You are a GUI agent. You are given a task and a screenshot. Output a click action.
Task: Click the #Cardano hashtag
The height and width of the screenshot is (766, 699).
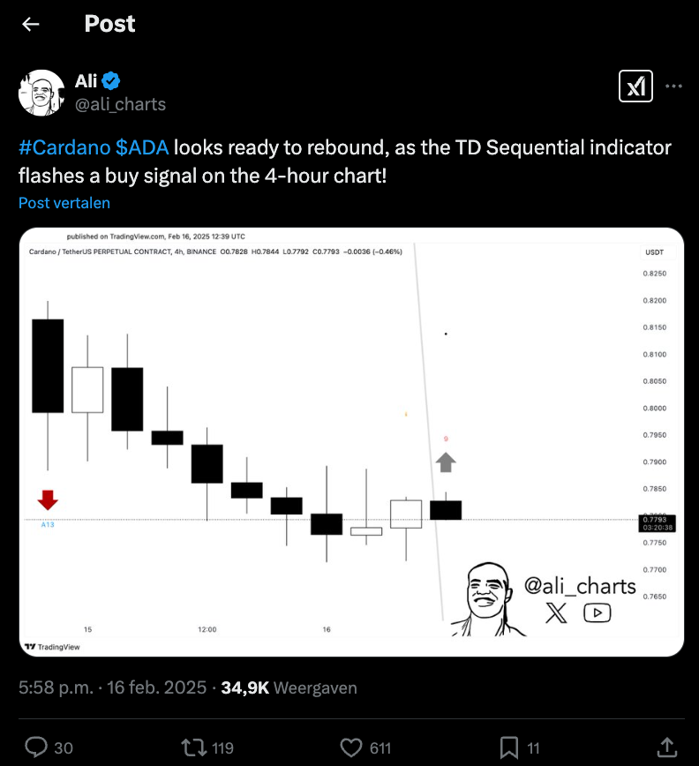(64, 147)
